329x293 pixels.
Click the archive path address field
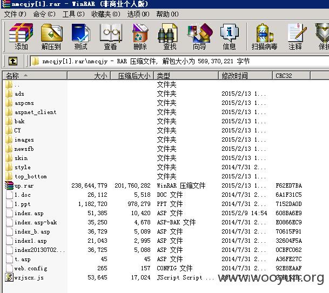179,61
